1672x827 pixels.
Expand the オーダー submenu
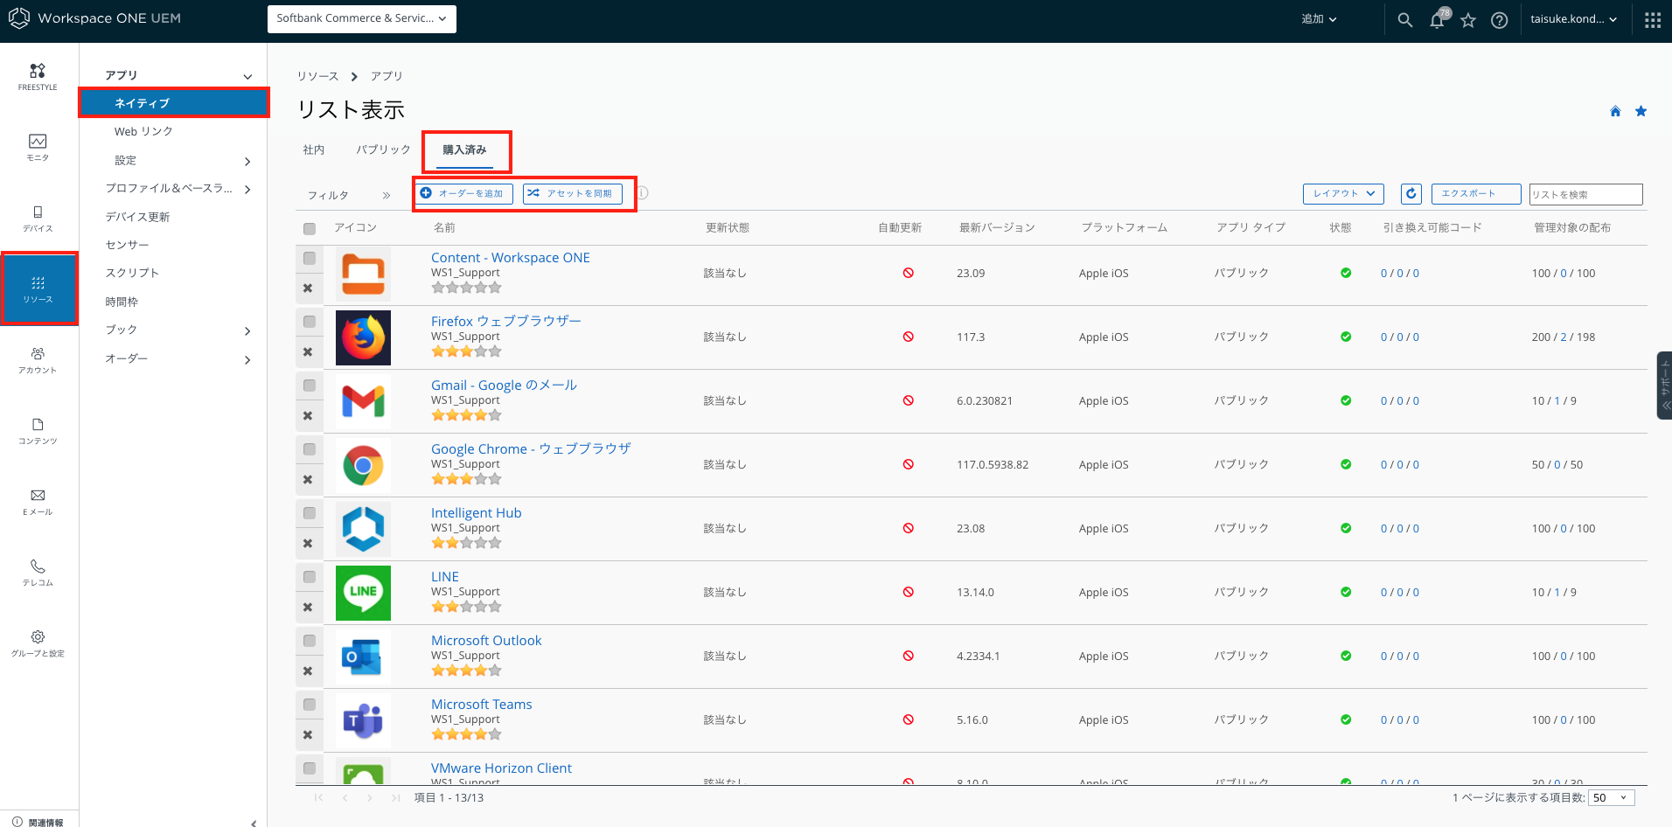(247, 360)
